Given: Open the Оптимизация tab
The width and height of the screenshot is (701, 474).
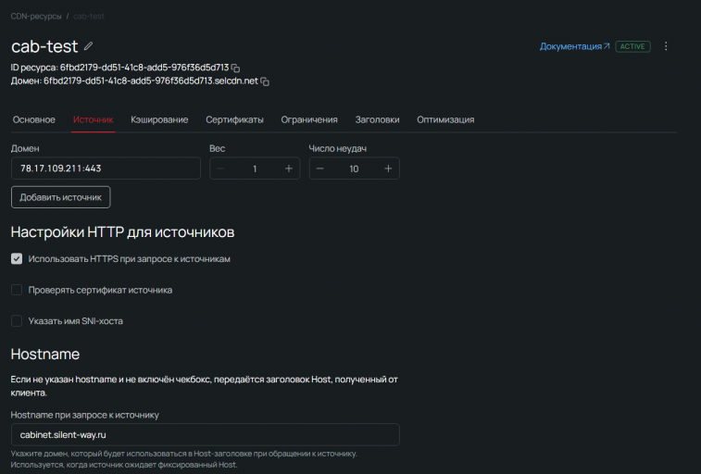Looking at the screenshot, I should click(445, 119).
